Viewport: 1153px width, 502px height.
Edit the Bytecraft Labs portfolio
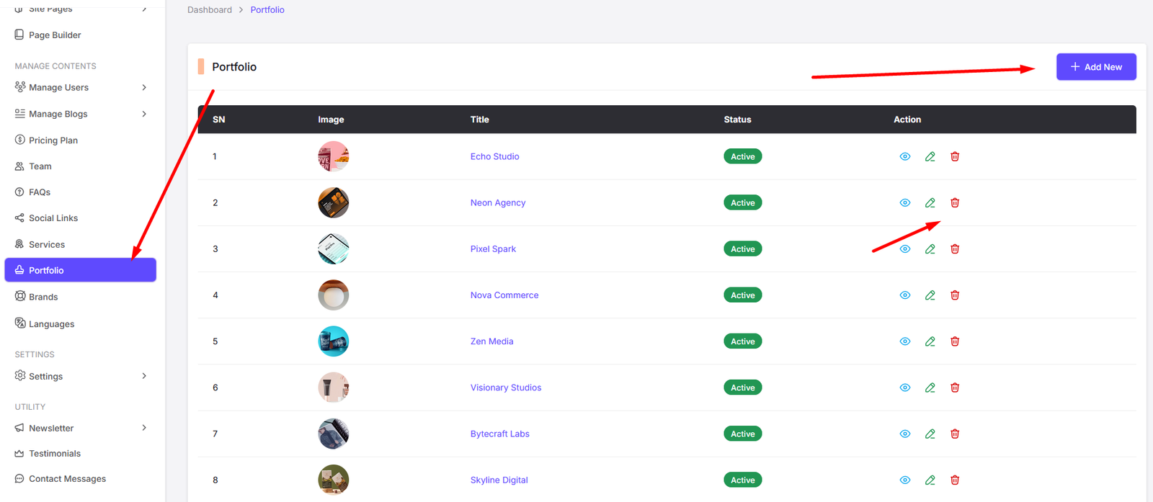pos(930,434)
